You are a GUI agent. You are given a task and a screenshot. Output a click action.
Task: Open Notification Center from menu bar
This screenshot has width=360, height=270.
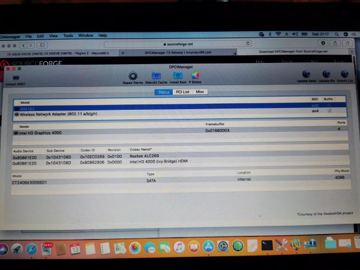click(x=354, y=34)
